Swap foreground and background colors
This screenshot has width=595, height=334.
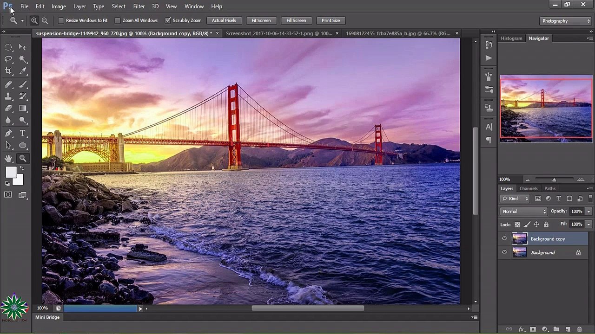point(21,168)
